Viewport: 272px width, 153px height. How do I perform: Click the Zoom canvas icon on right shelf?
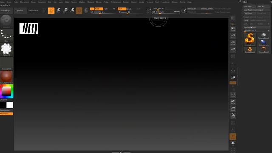(x=233, y=36)
